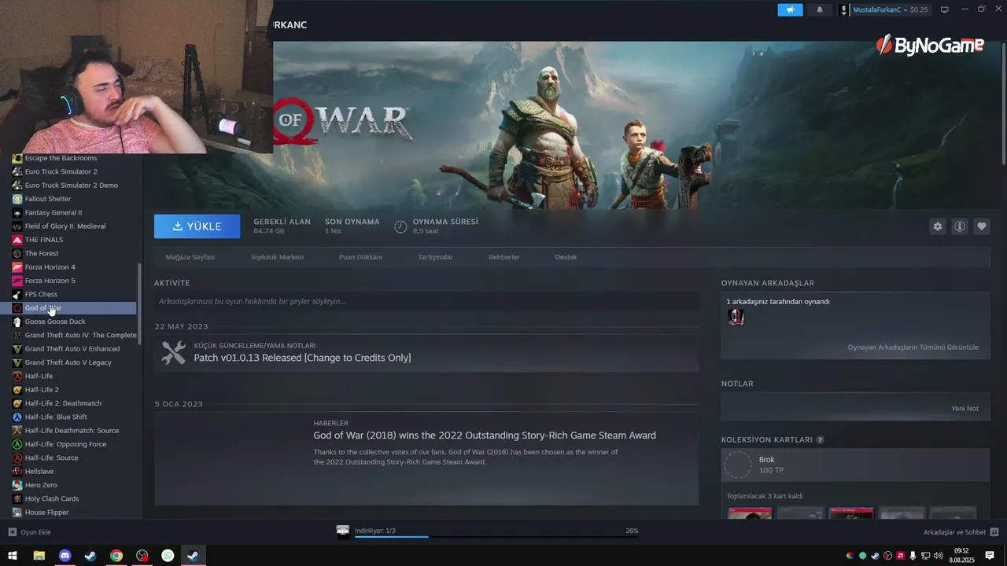
Task: Select House Flipper in library
Action: 46,513
